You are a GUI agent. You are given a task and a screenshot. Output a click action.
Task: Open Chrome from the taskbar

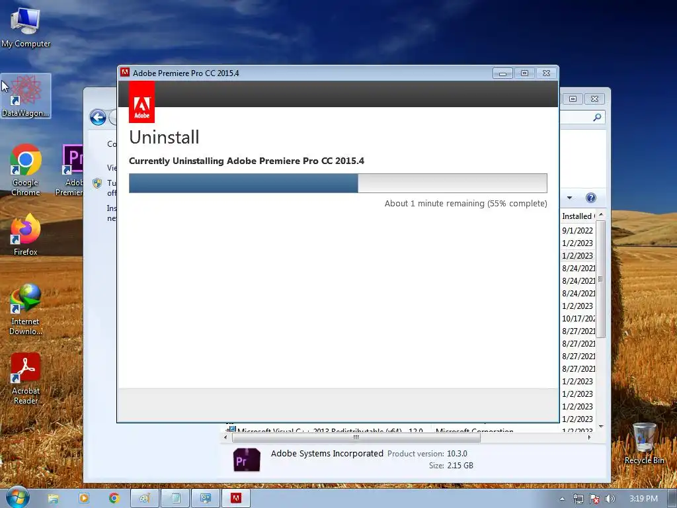point(114,499)
